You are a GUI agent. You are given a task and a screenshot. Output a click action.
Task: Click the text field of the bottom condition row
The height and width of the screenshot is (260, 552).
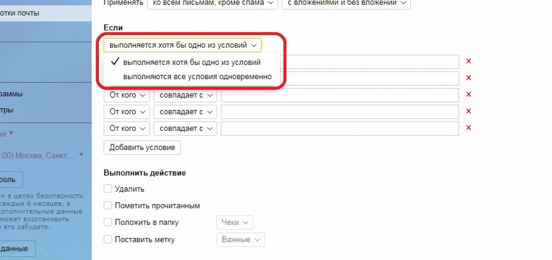tap(340, 128)
